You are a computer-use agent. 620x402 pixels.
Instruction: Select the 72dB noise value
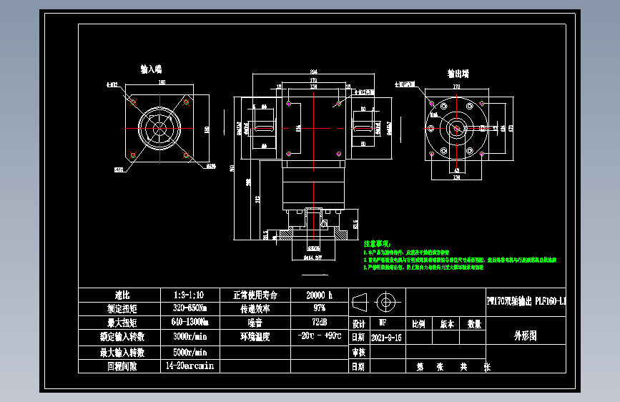click(x=319, y=322)
